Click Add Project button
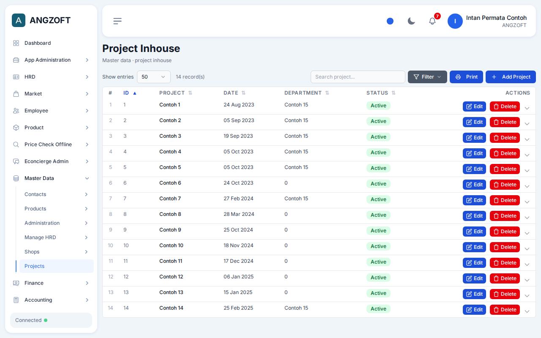The width and height of the screenshot is (541, 338). [511, 77]
